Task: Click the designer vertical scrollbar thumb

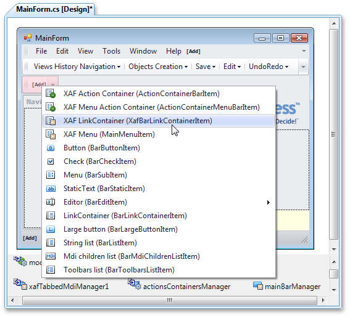Action: tap(334, 134)
